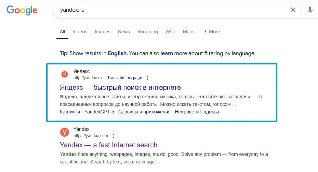This screenshot has height=172, width=318.
Task: Click the Яндекс site name above the URL
Action: [81, 71]
